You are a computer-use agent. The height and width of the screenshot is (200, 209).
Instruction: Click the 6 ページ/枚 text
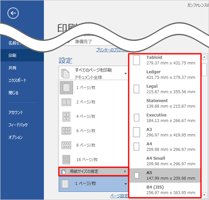point(86,131)
